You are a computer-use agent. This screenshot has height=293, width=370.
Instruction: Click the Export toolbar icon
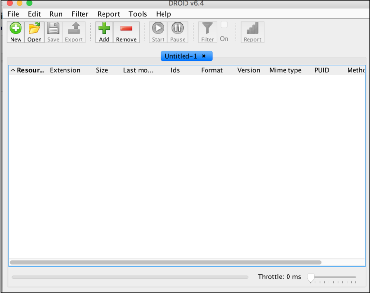click(74, 29)
